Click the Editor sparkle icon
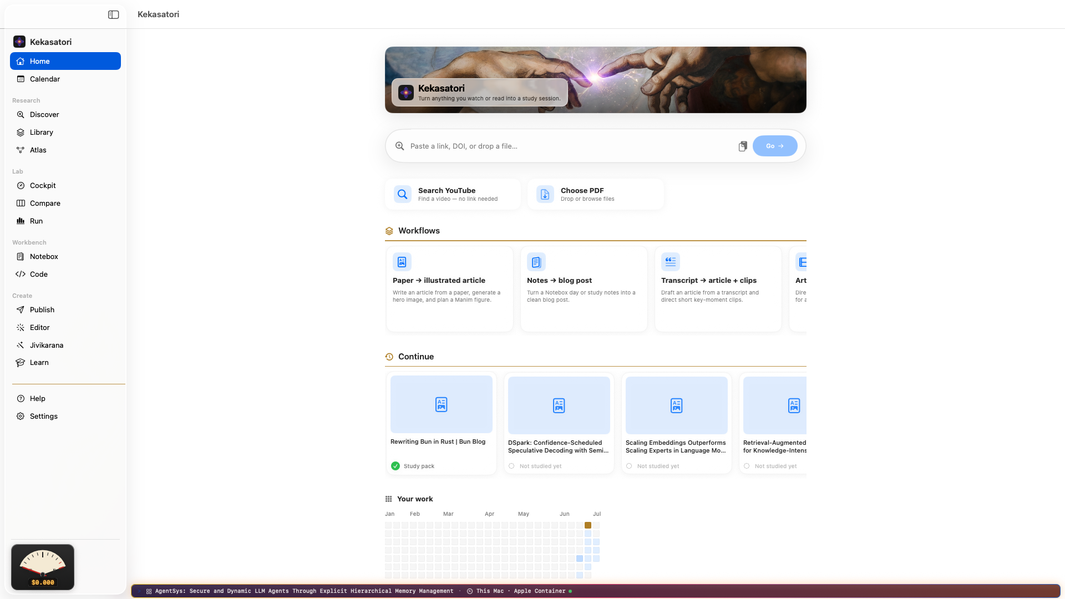 point(21,327)
